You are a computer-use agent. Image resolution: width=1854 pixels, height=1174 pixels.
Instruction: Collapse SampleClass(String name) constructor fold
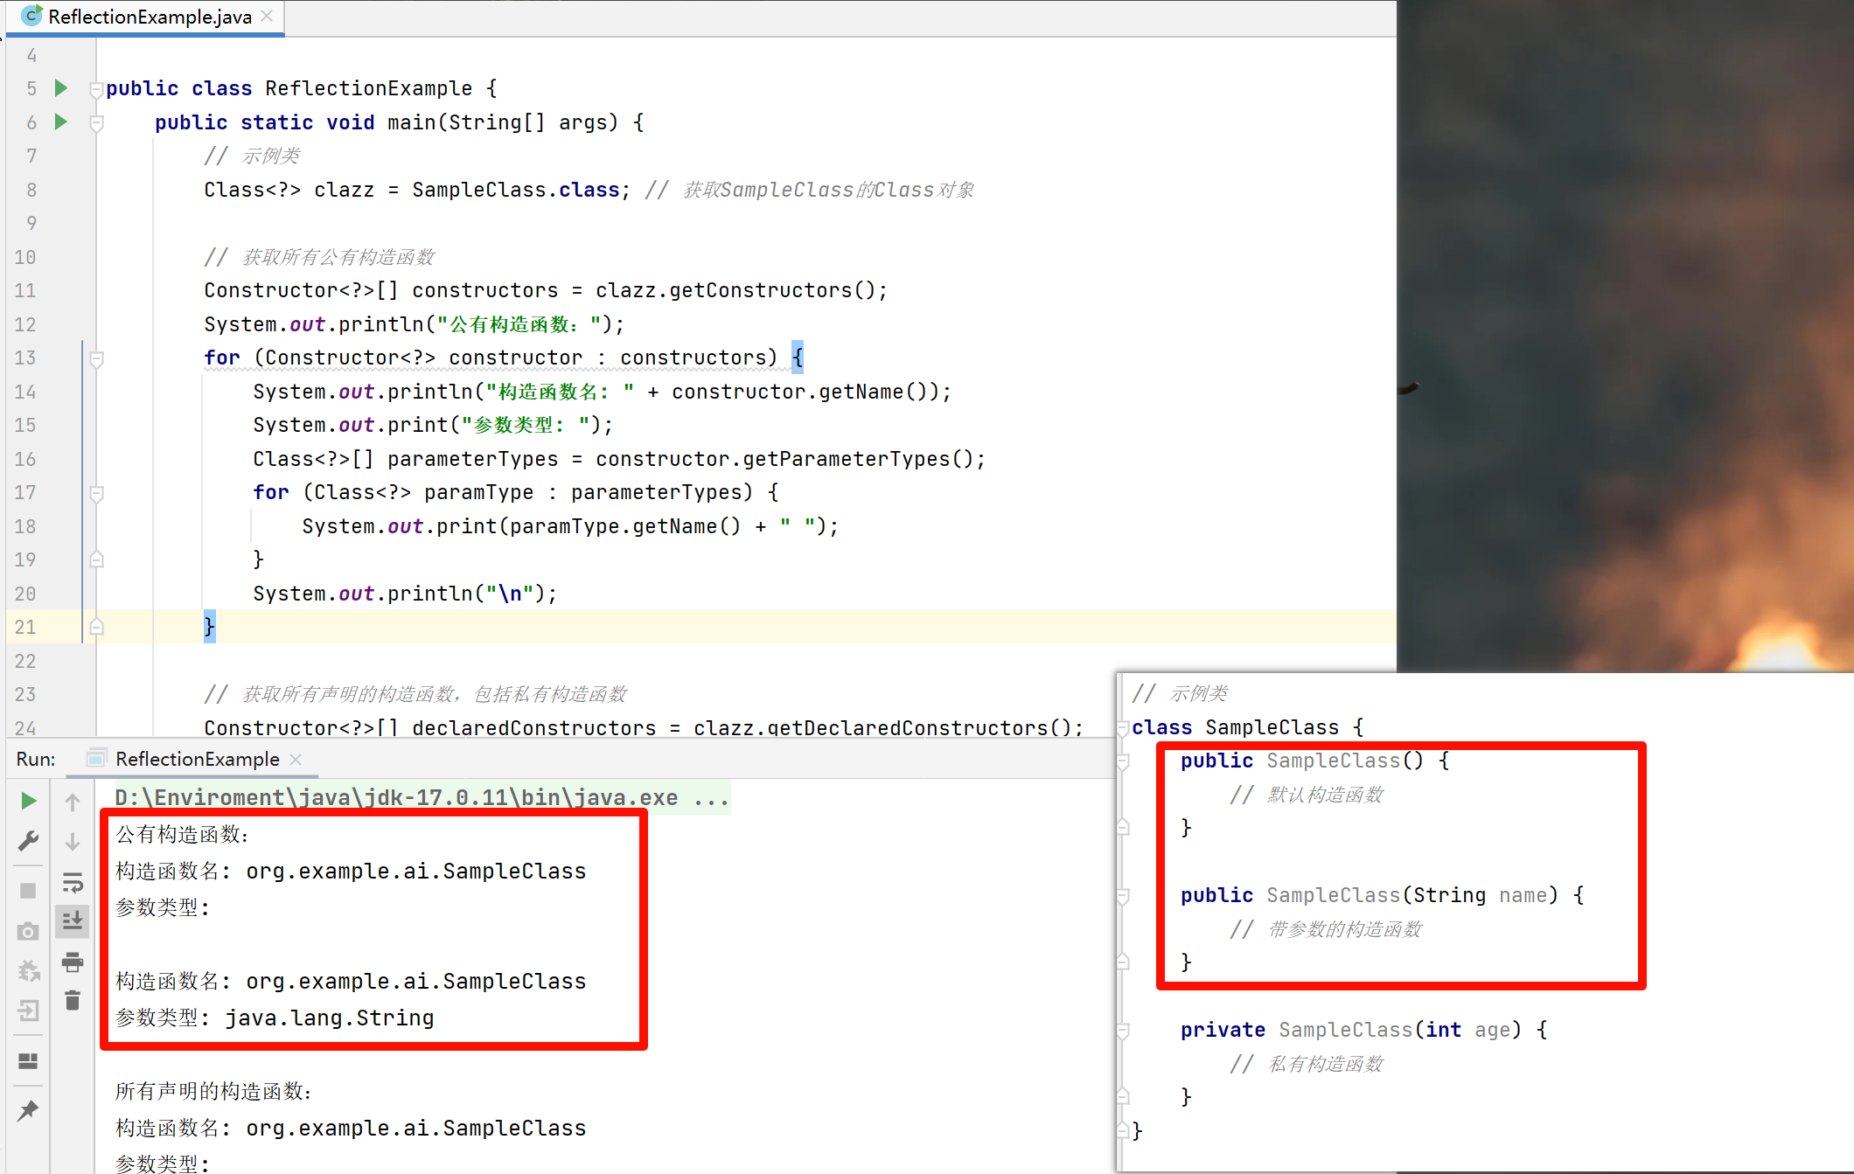pyautogui.click(x=1124, y=896)
